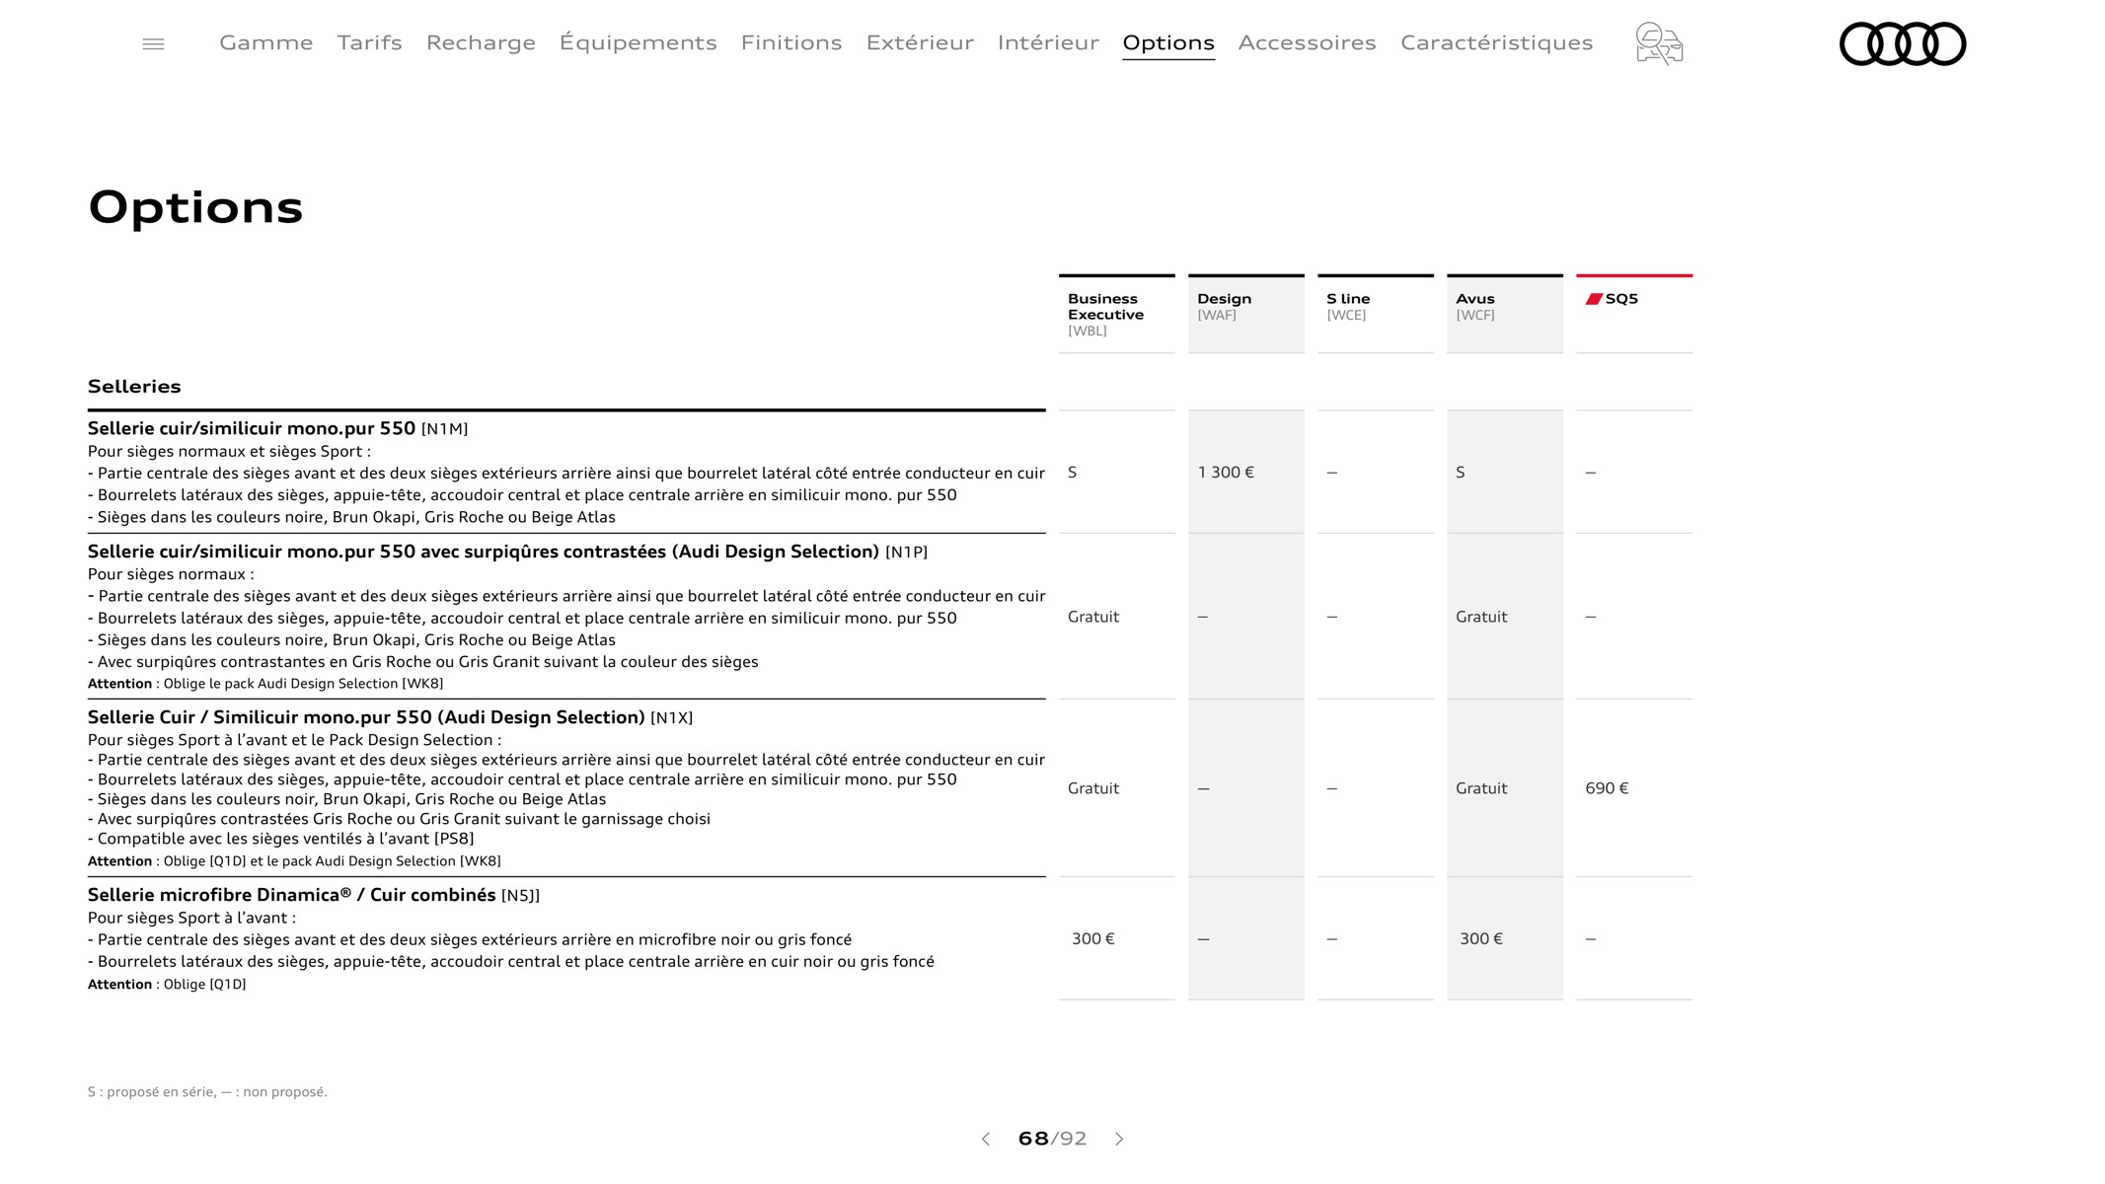Select 'Sellerie cuir/similicuir mono.pur 550 [N1M]' title

click(x=277, y=428)
